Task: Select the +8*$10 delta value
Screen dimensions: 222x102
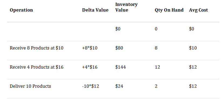Action: 90,48
